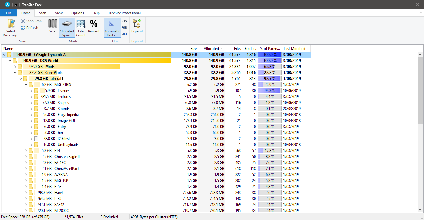Screen dimensions: 425x220
Task: Open the File menu tab
Action: coord(9,13)
